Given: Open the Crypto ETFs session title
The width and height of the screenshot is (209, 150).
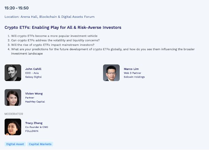Looking at the screenshot, I should [63, 27].
